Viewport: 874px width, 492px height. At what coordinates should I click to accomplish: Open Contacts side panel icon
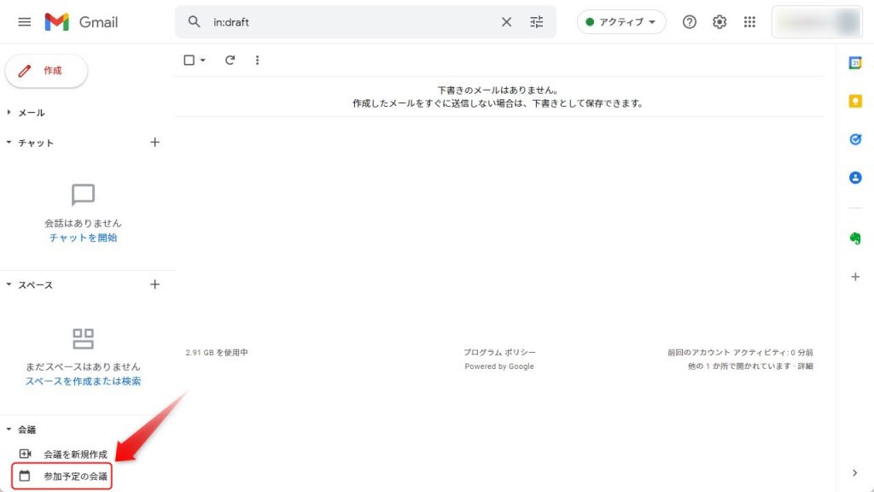(855, 178)
